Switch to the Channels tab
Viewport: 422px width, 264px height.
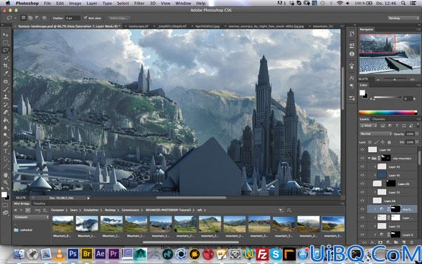pyautogui.click(x=378, y=119)
